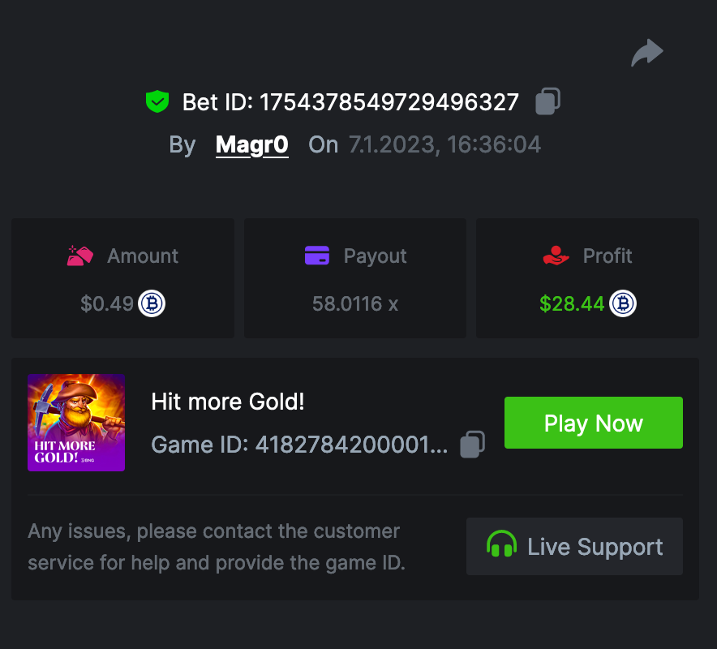This screenshot has height=649, width=717.
Task: Click the share arrow icon
Action: (647, 54)
